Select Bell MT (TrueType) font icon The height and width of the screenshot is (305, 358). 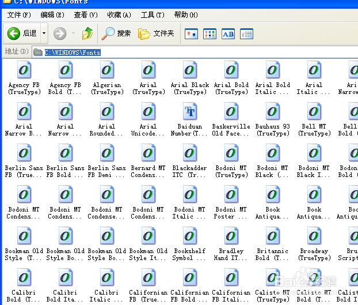tap(314, 111)
